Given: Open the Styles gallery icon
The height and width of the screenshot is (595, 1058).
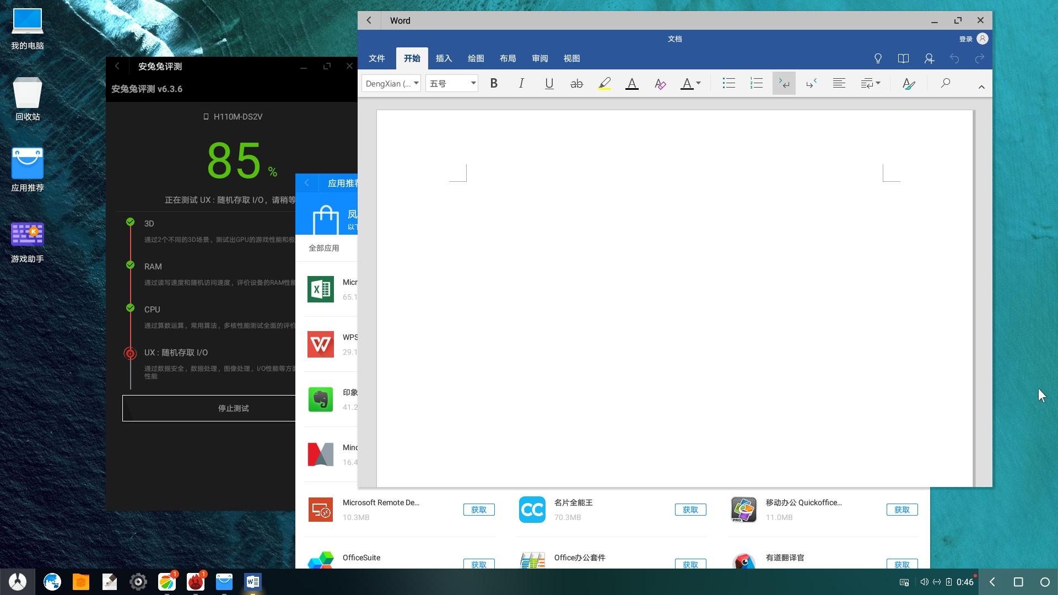Looking at the screenshot, I should tap(909, 83).
